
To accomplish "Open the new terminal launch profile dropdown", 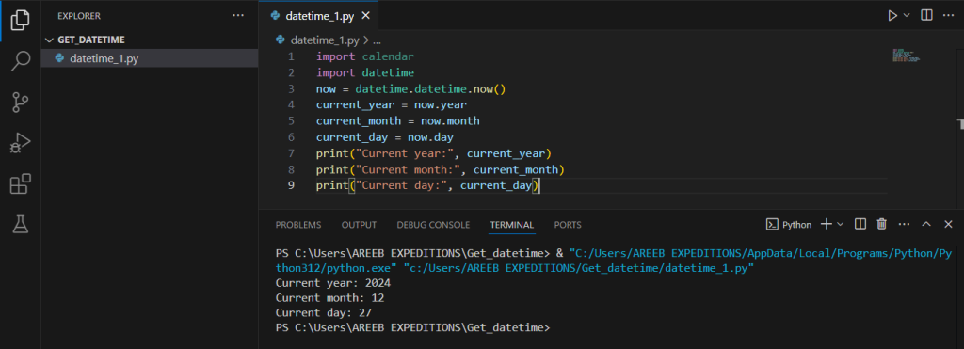I will coord(841,224).
